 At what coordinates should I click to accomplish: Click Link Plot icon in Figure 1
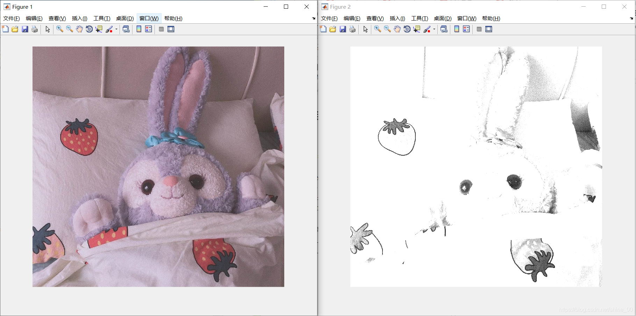[126, 29]
